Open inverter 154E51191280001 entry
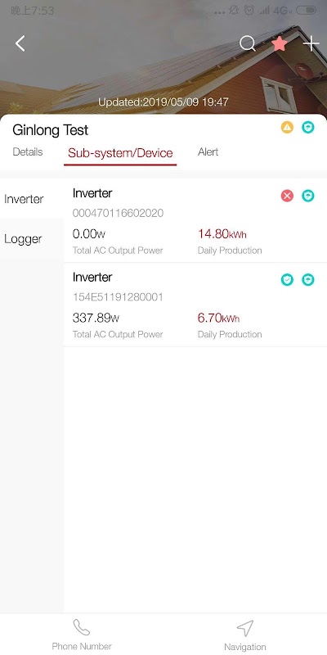Image resolution: width=327 pixels, height=655 pixels. (195, 305)
